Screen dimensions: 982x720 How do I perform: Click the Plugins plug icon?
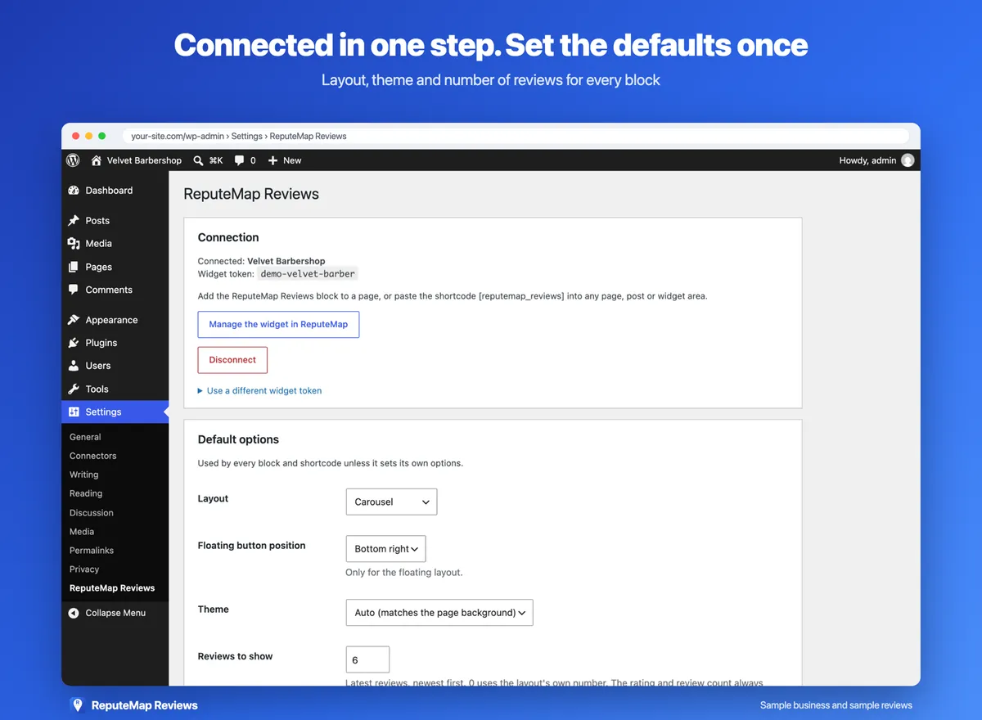pyautogui.click(x=74, y=343)
